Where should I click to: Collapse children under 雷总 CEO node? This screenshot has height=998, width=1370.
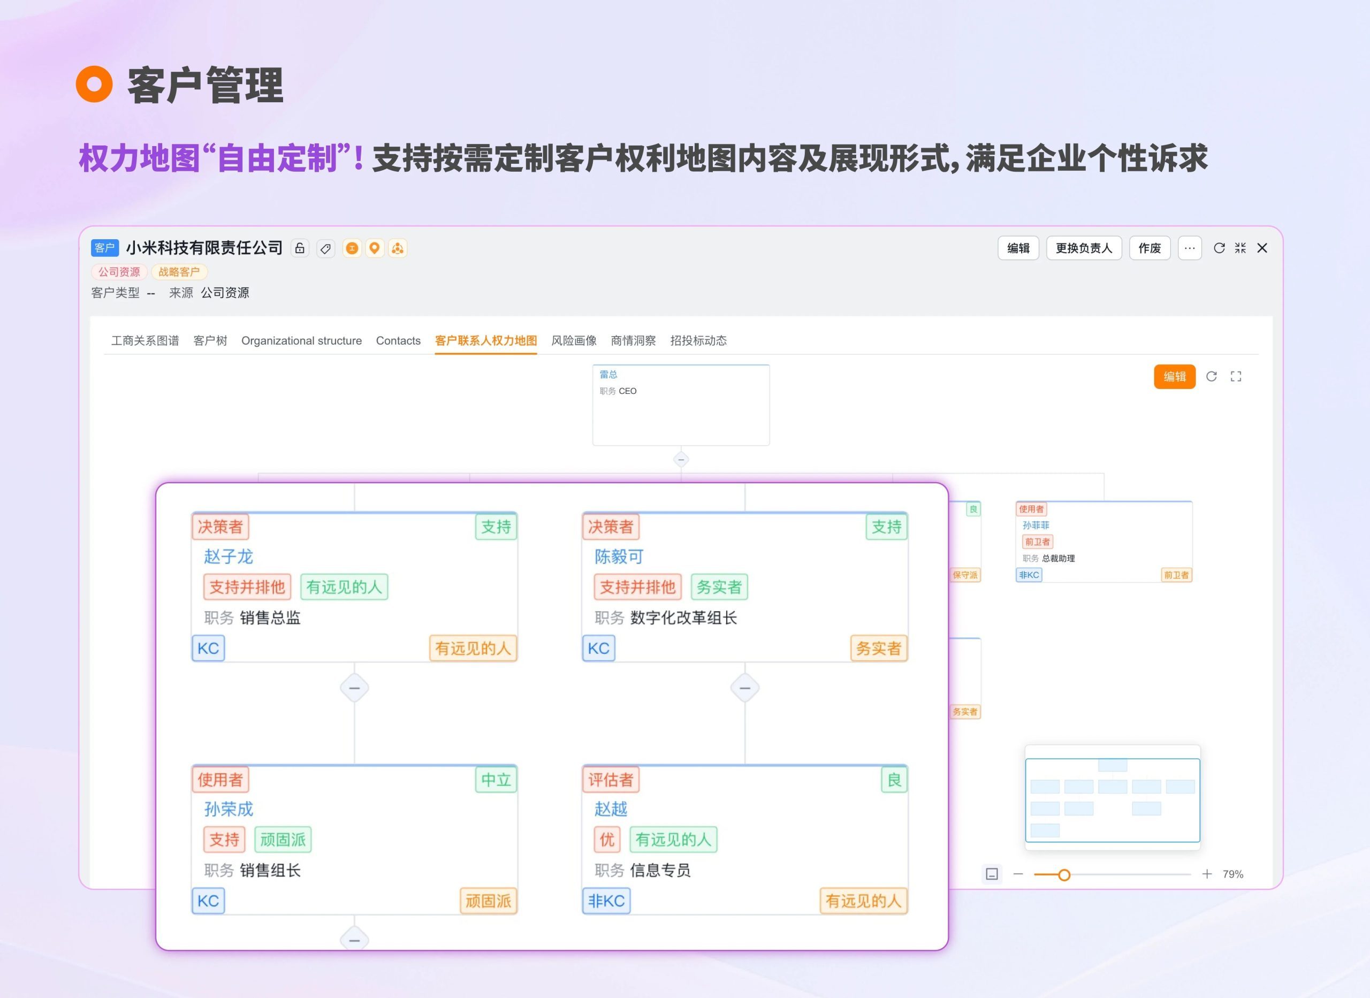pyautogui.click(x=681, y=460)
